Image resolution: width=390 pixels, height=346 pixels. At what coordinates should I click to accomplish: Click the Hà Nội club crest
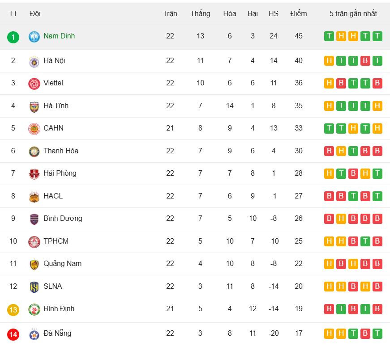[x=34, y=61]
